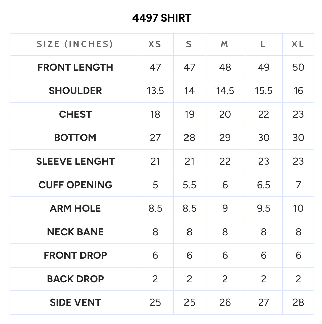Screen dimensions: 322x324
Task: Select the BACK DROP row label
Action: click(75, 279)
